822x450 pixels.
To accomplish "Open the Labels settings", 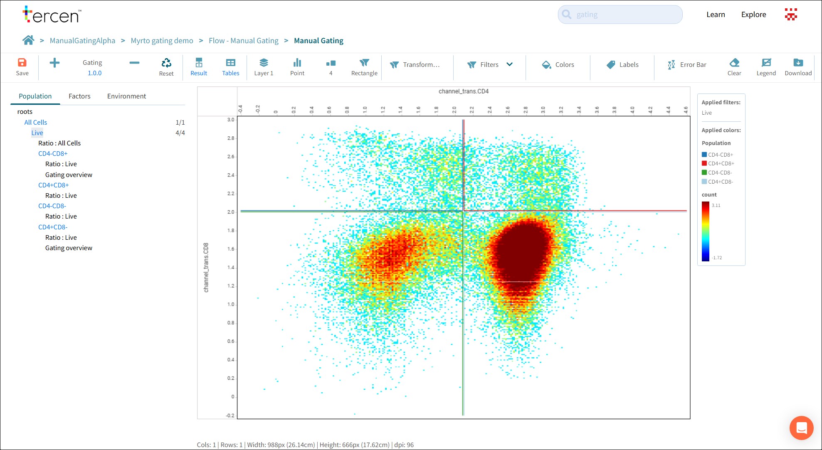I will pyautogui.click(x=622, y=65).
